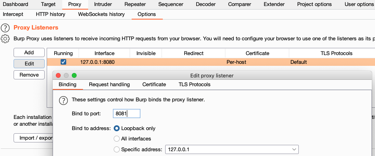Open the Extender tab
The height and width of the screenshot is (156, 375).
click(x=274, y=4)
